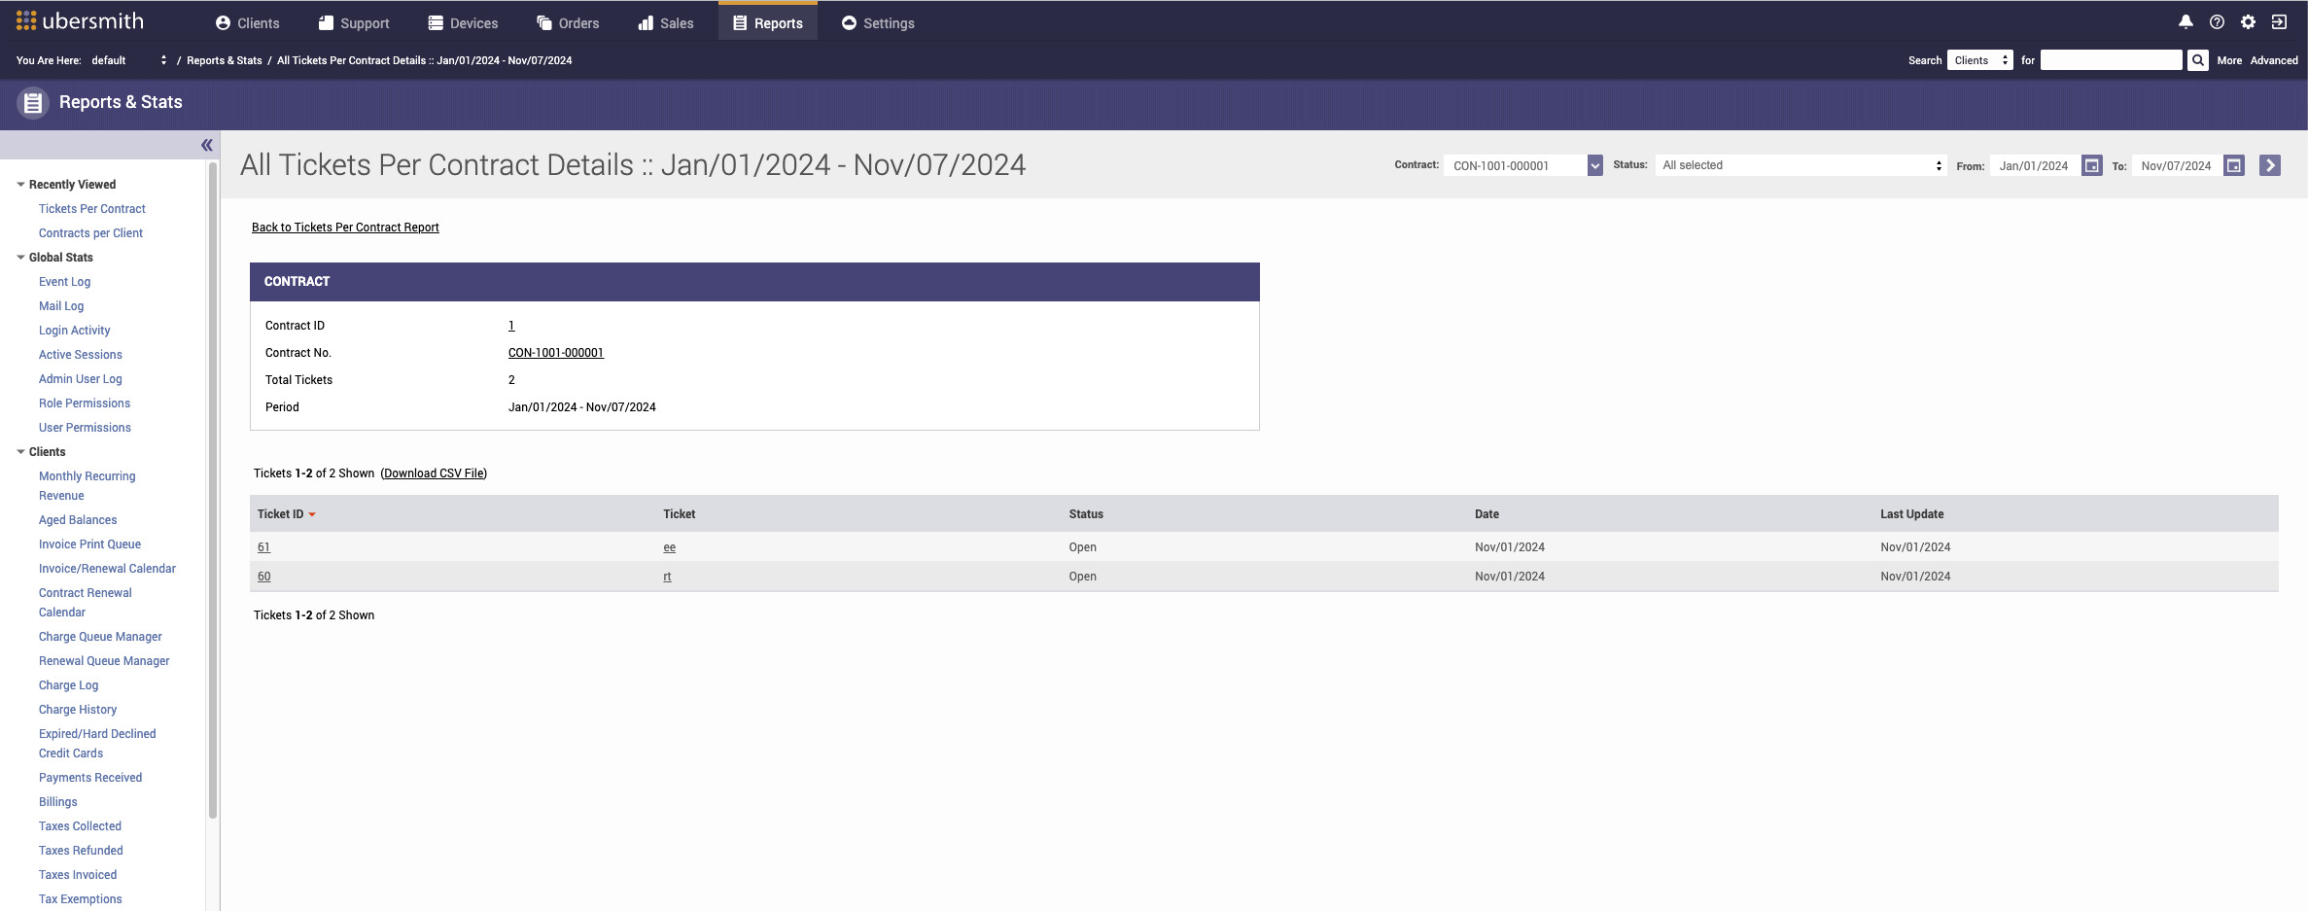The height and width of the screenshot is (911, 2308).
Task: Open the To date calendar picker
Action: [2234, 165]
